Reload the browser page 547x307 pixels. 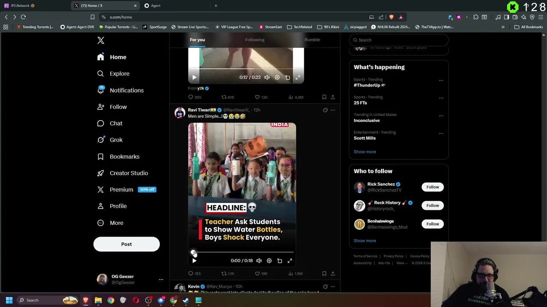24,17
